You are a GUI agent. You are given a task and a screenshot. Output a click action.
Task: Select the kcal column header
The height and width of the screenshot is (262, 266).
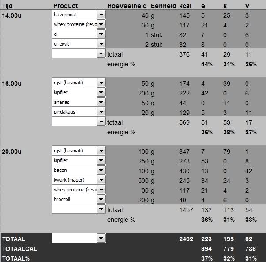coord(185,6)
